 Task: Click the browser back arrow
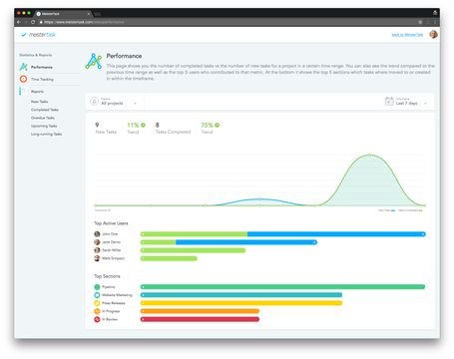19,22
